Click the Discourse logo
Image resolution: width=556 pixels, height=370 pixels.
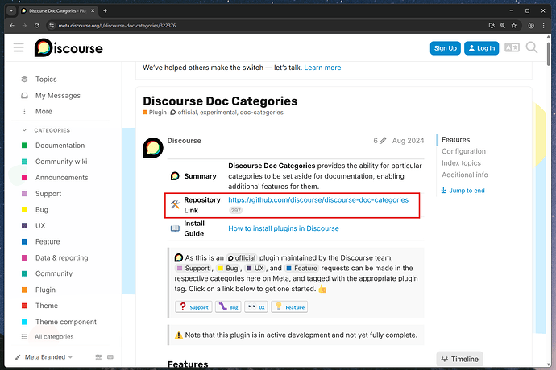coord(68,47)
